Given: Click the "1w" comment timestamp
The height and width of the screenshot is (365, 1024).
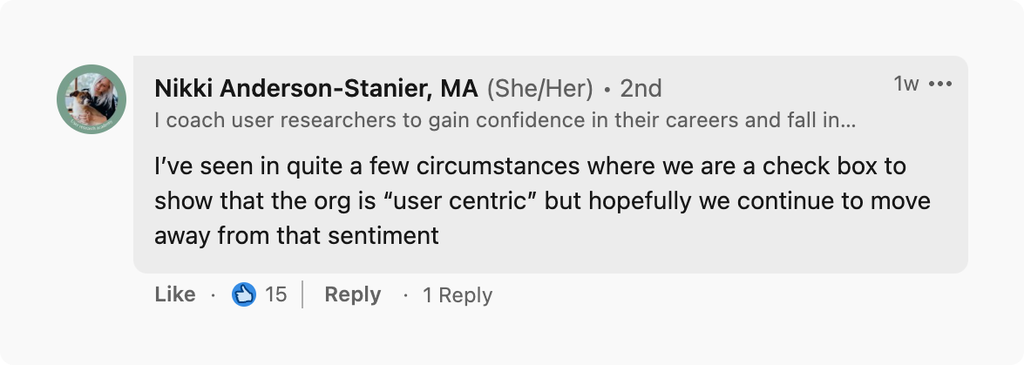Looking at the screenshot, I should click(906, 84).
